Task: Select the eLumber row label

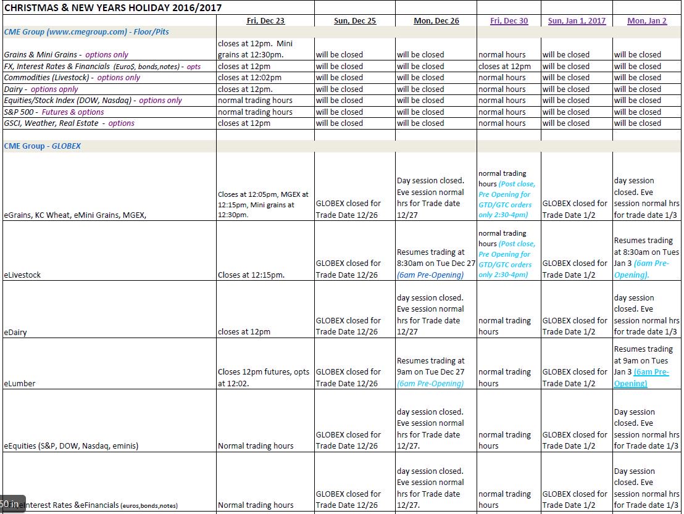Action: point(20,384)
